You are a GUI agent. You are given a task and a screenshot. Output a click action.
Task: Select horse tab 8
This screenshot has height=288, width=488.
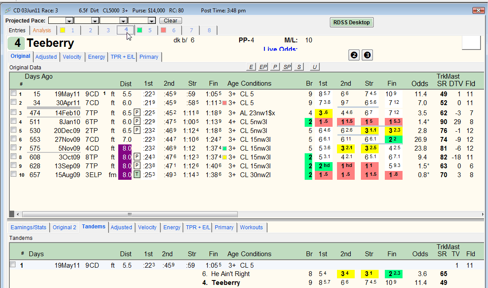coord(209,30)
